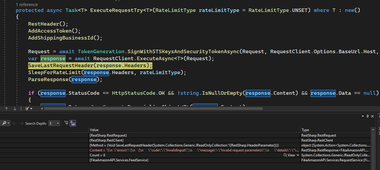380x170 pixels.
Task: Click the '1 reference' CodeLens link
Action: click(x=27, y=5)
